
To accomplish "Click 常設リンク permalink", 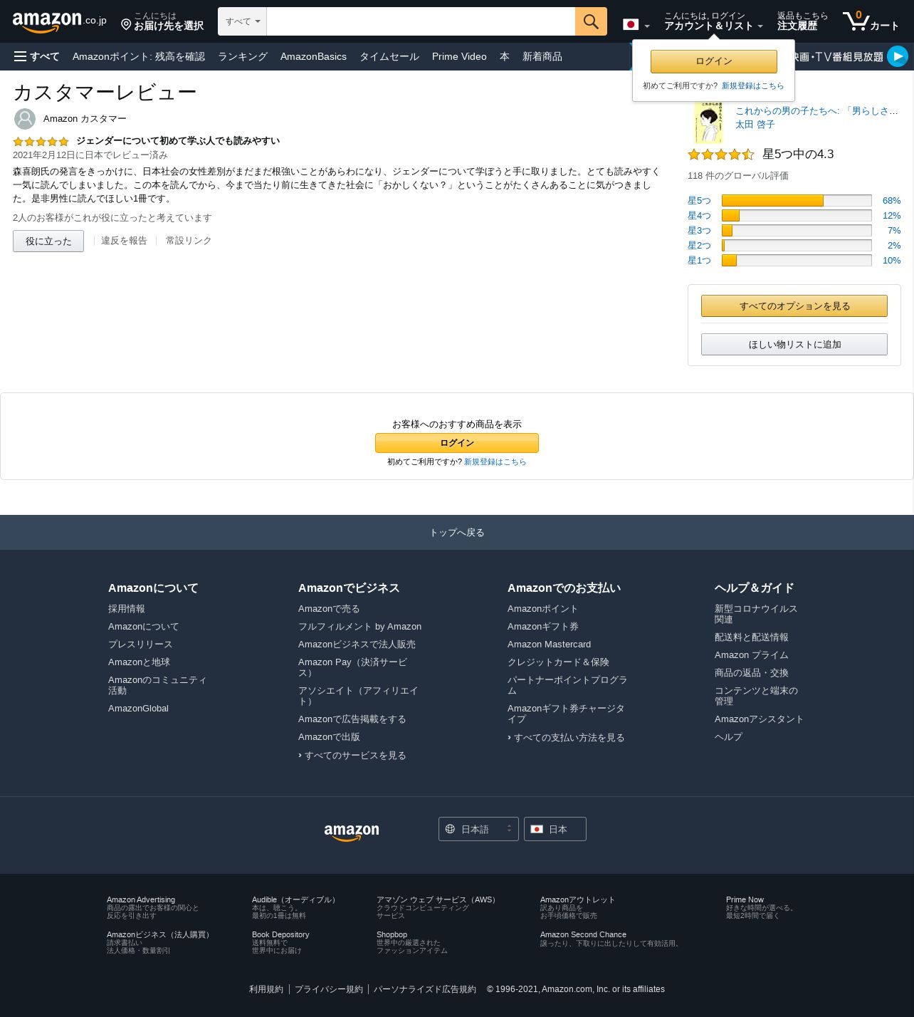I will pyautogui.click(x=189, y=241).
